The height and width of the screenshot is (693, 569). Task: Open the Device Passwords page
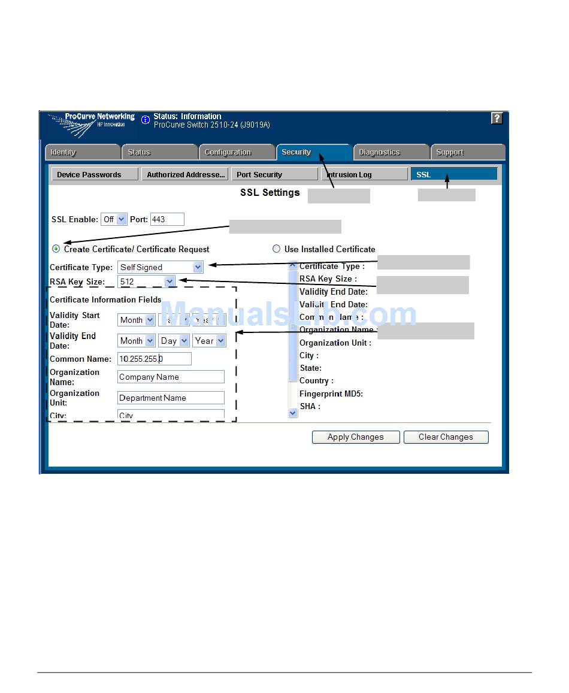[95, 174]
